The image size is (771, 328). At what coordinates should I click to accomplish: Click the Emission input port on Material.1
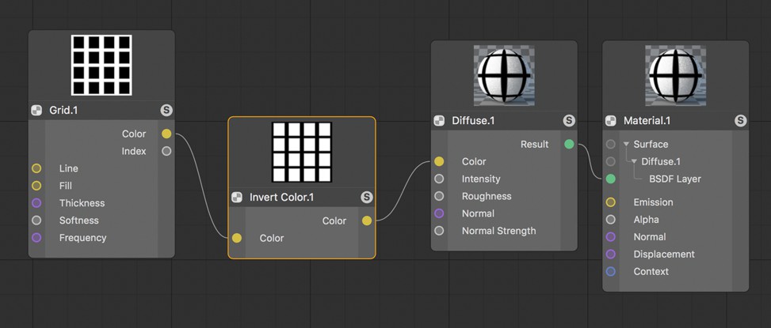610,202
